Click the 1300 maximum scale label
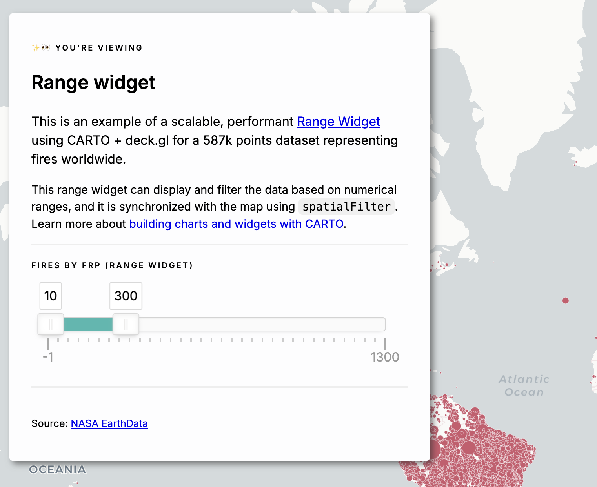Screen dimensions: 597x487 coord(385,357)
